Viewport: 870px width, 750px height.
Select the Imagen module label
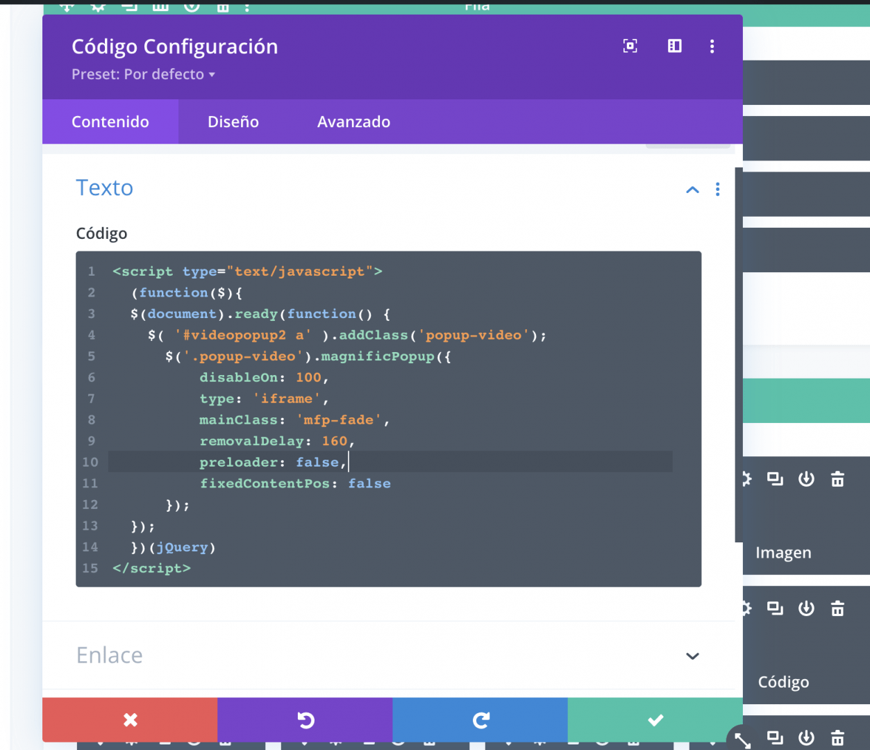(x=783, y=553)
